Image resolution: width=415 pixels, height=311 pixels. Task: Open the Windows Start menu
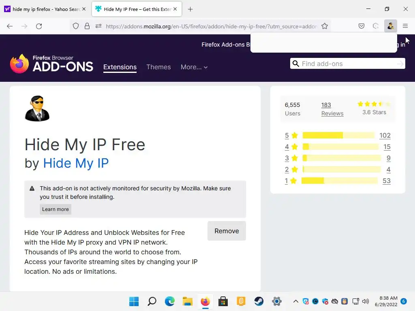point(134,301)
